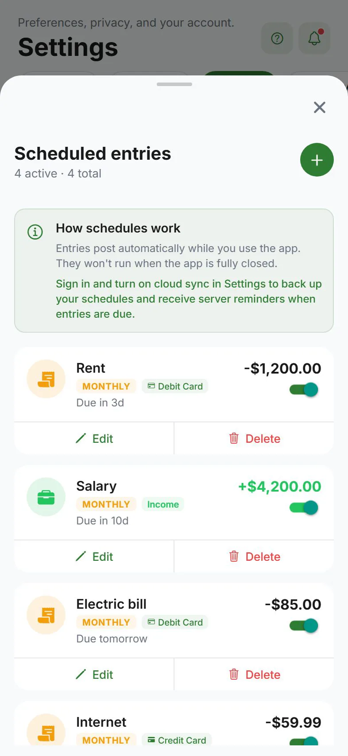Delete the Rent entry
348x756 pixels.
tap(254, 438)
